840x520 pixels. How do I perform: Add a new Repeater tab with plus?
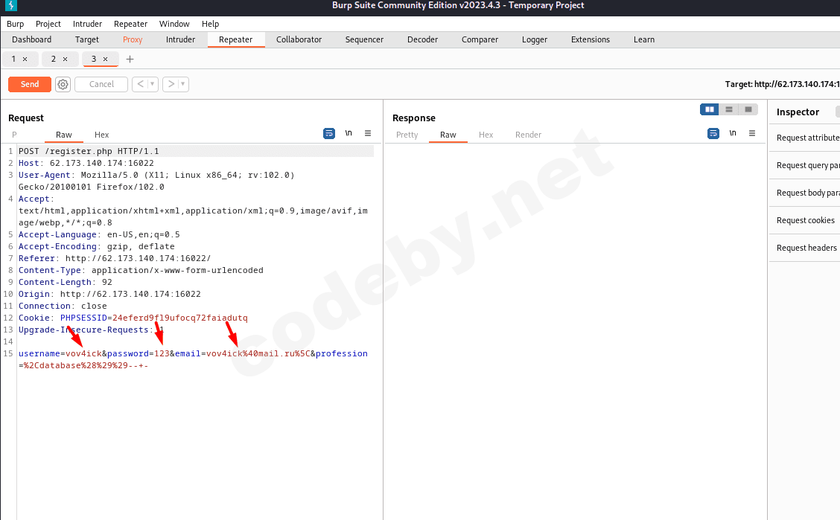coord(130,59)
